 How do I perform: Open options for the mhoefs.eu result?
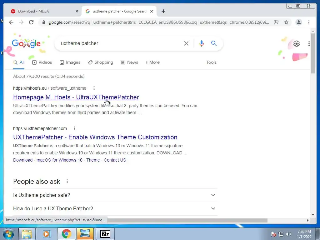[94, 88]
